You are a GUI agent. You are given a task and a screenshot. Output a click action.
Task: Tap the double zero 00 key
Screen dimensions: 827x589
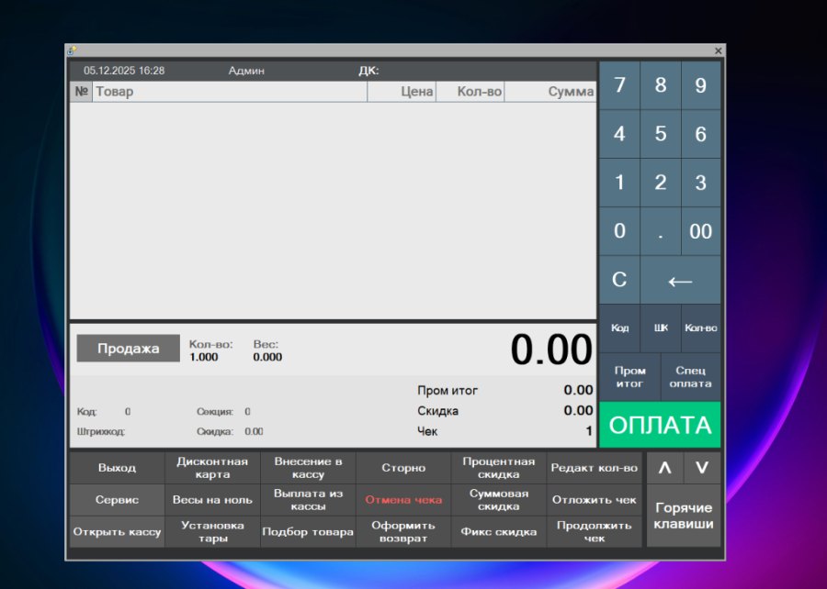pos(700,231)
